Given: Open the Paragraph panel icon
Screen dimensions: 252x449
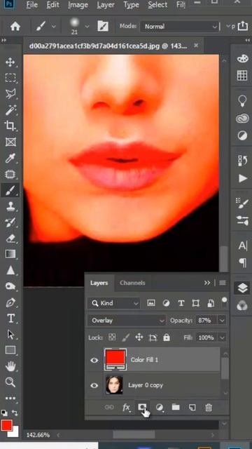Looking at the screenshot, I should [243, 262].
